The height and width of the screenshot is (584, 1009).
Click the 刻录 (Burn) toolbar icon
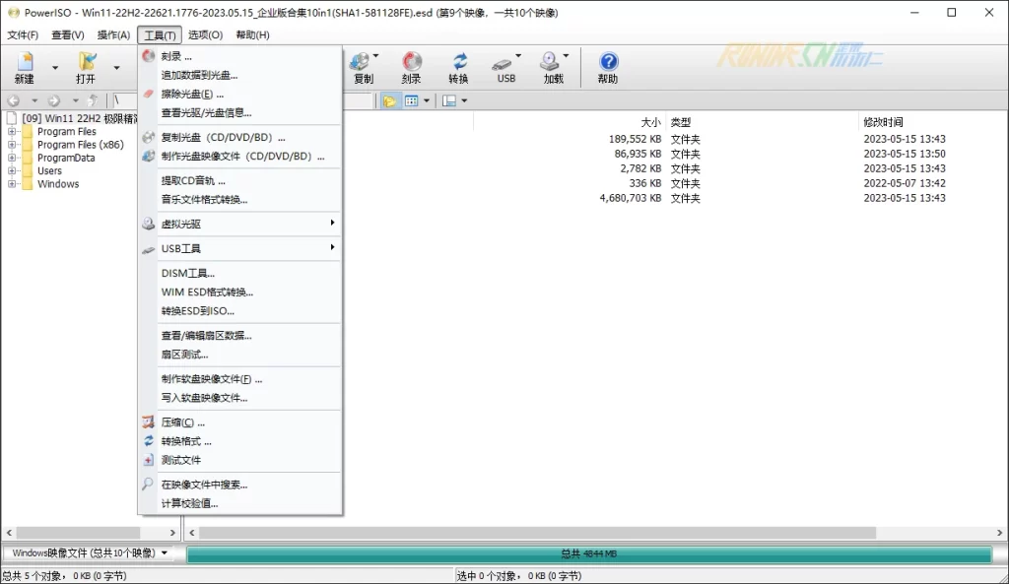point(411,67)
